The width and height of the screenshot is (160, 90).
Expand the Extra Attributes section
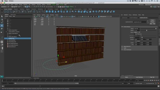122,50
